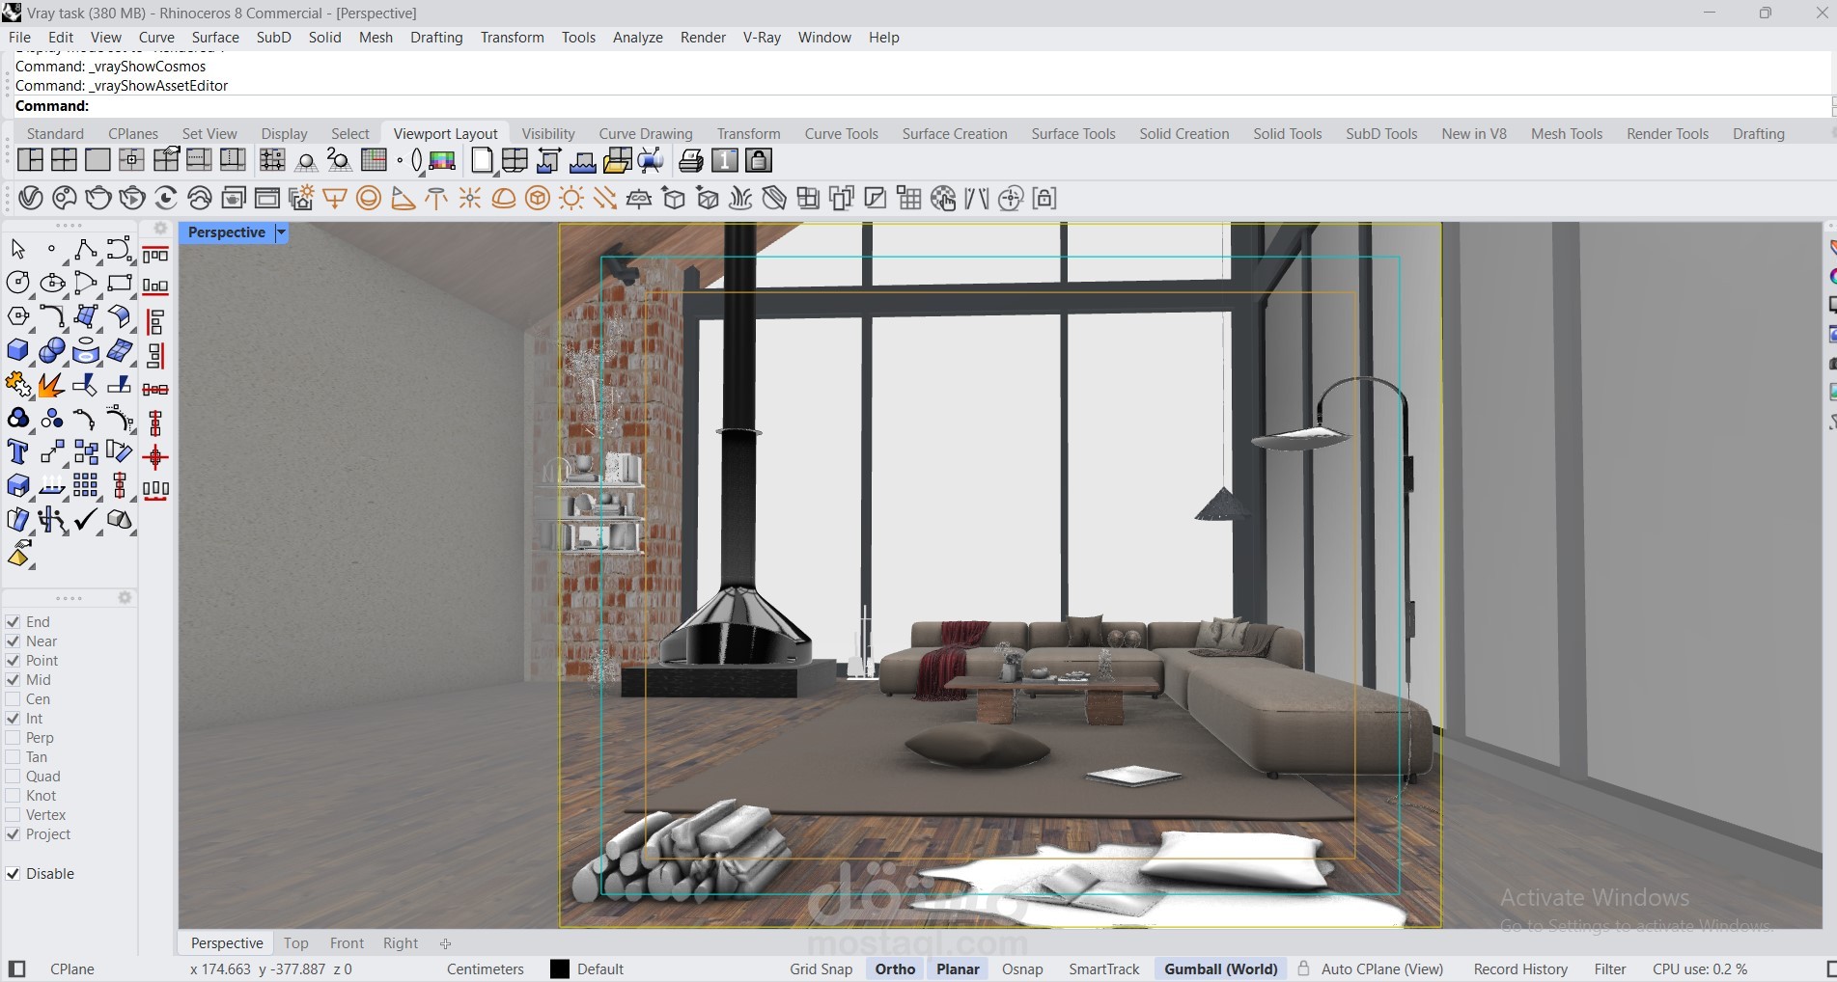Select the Circle drawing tool
Screen dimensions: 1837x982
[x=17, y=284]
